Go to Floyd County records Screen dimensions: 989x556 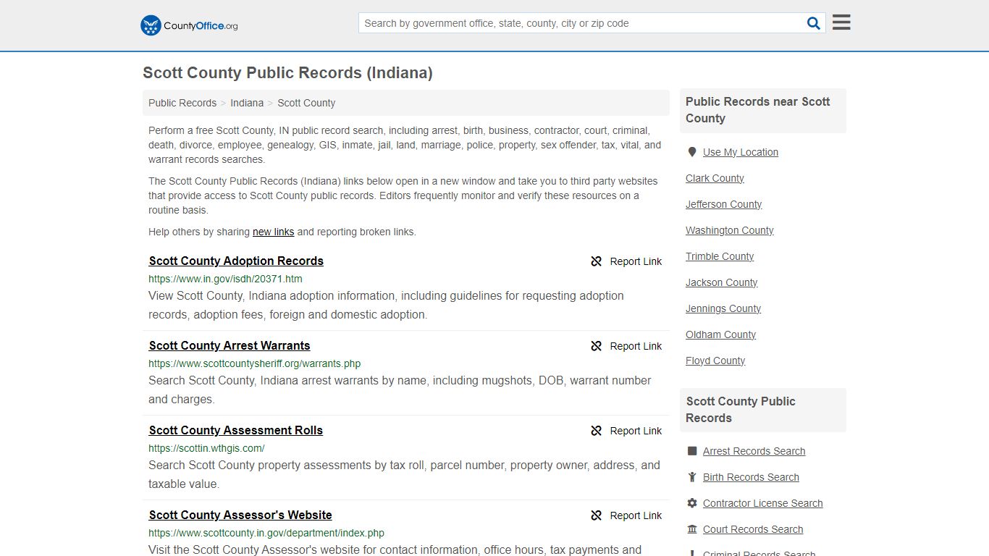[x=715, y=361]
